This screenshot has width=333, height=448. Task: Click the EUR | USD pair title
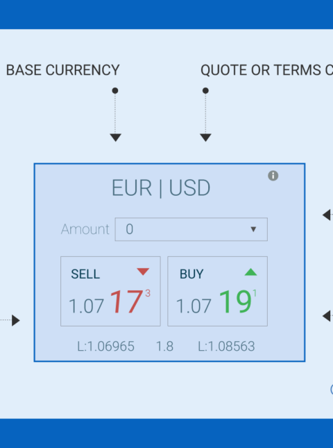[161, 188]
